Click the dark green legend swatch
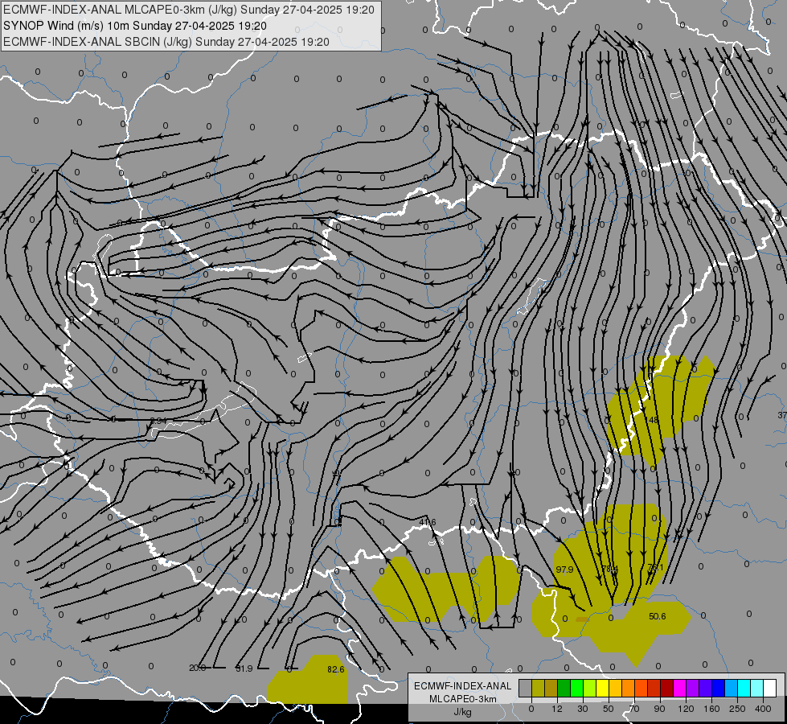 pos(564,688)
